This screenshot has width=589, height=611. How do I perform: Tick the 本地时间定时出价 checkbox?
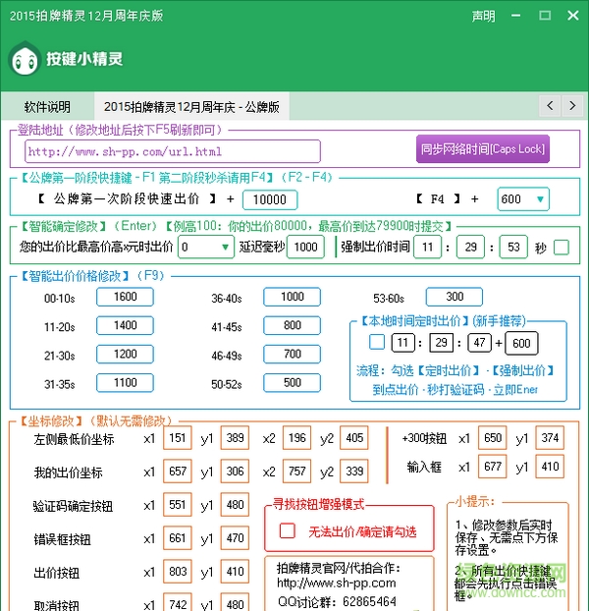[x=377, y=343]
